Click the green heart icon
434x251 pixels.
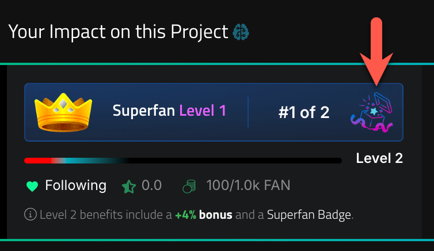tap(32, 186)
